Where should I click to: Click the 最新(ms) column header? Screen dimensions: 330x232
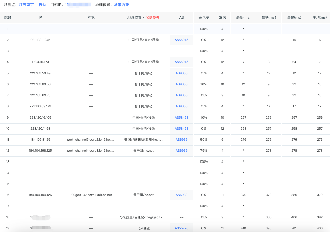(x=243, y=18)
